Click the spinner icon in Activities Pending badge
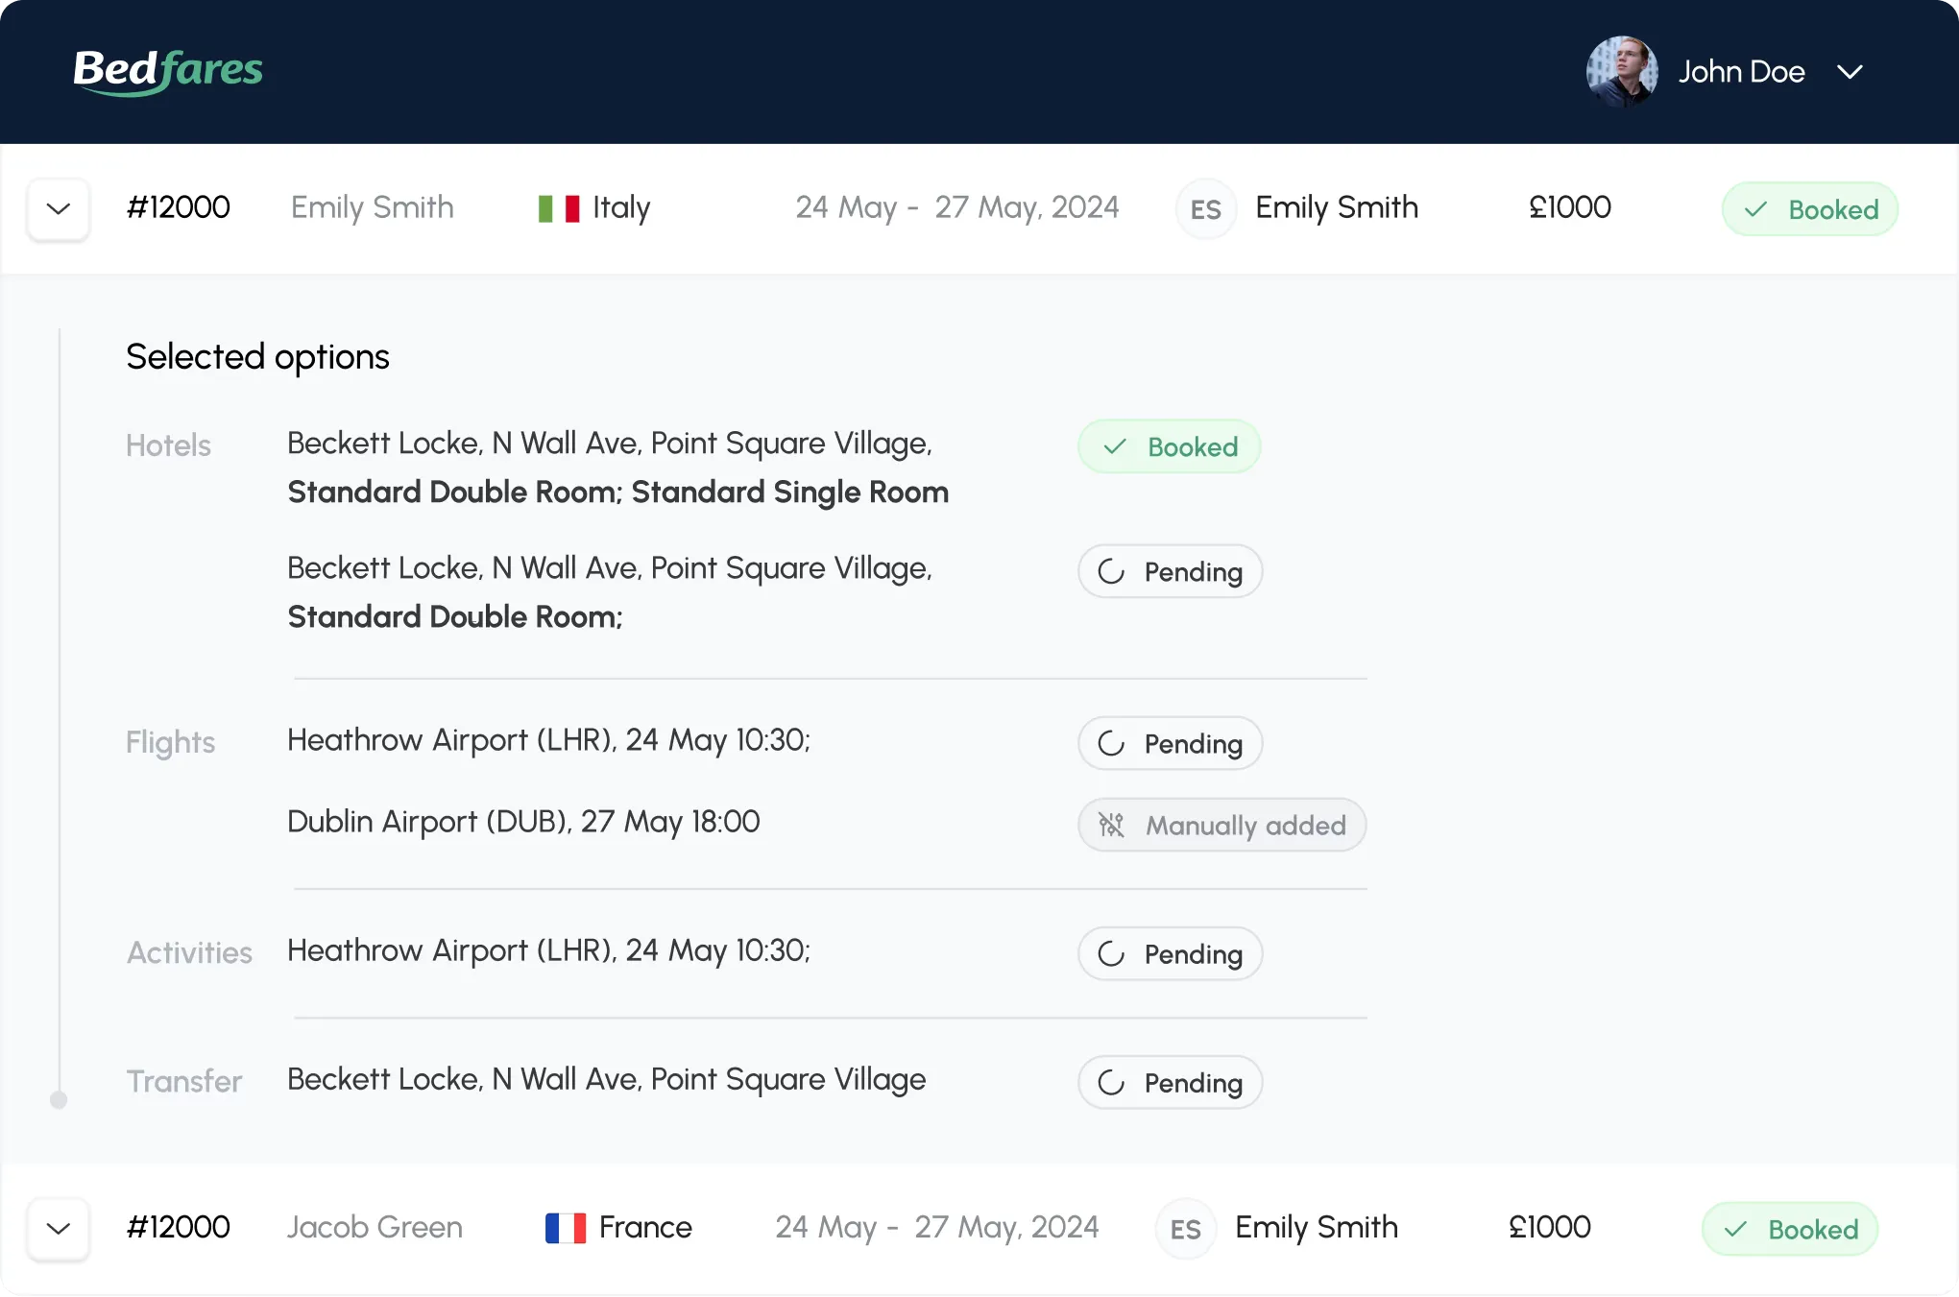Screen dimensions: 1959x1297 1111,953
